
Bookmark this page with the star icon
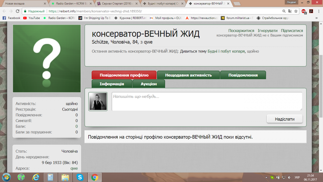pyautogui.click(x=296, y=11)
